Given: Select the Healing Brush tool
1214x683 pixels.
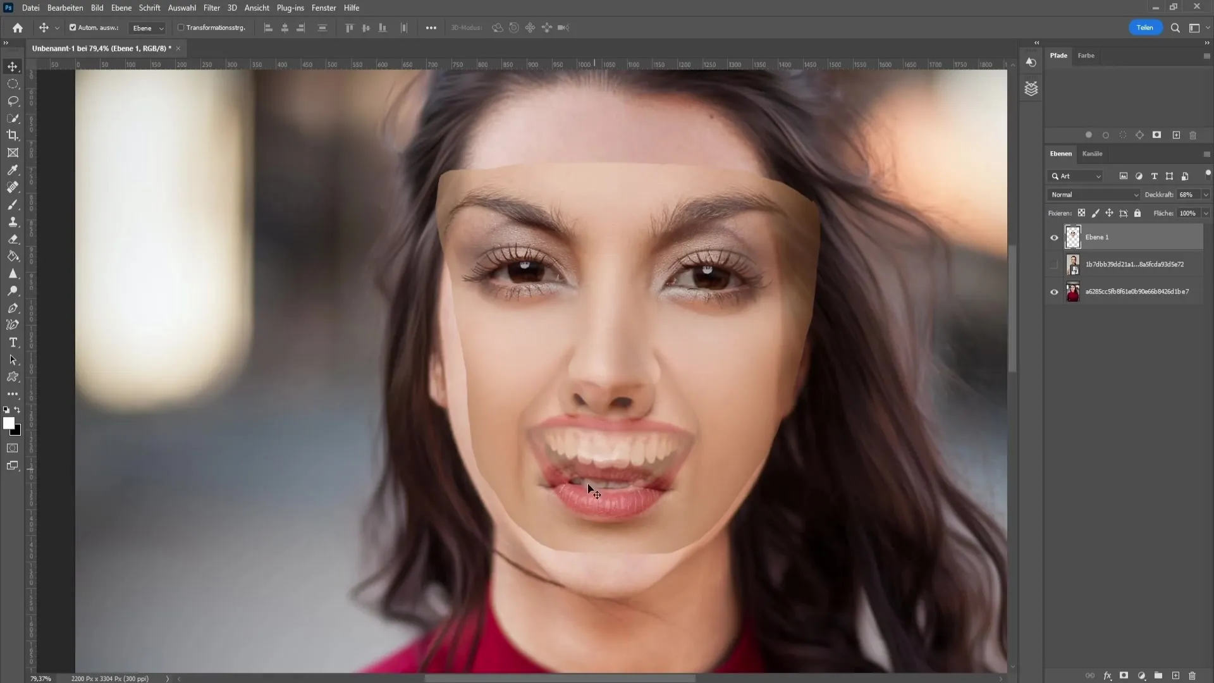Looking at the screenshot, I should (x=13, y=187).
